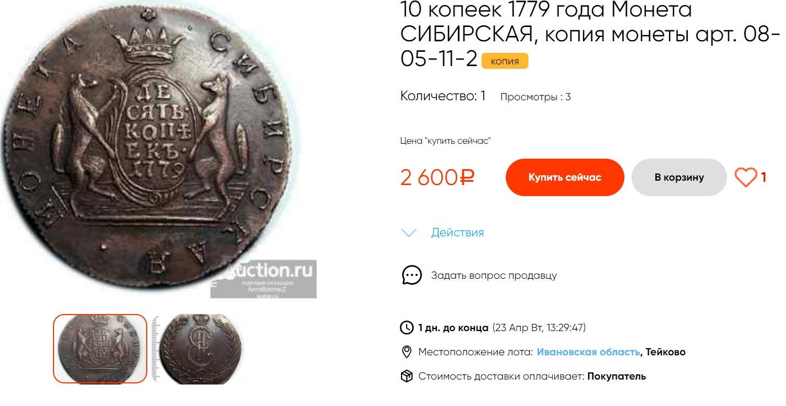
Task: Select the first coin thumbnail with foxes
Action: pyautogui.click(x=100, y=349)
